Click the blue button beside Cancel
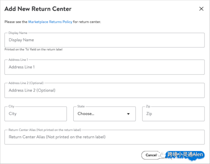Image resolution: width=210 pixels, height=164 pixels. click(x=185, y=155)
